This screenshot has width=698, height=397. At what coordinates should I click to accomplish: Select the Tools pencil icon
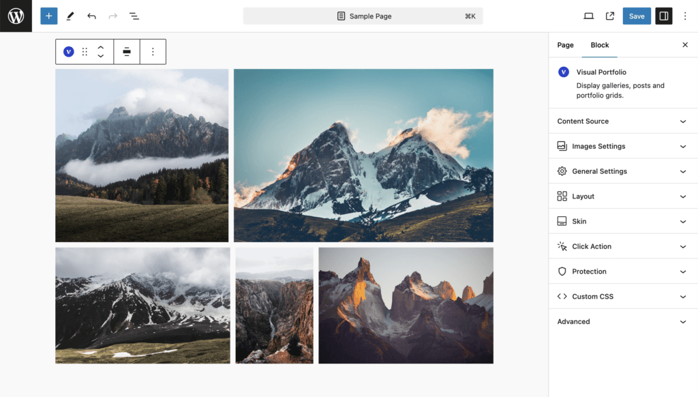70,16
